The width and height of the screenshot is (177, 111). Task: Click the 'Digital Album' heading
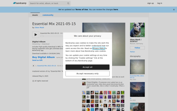click(x=39, y=42)
